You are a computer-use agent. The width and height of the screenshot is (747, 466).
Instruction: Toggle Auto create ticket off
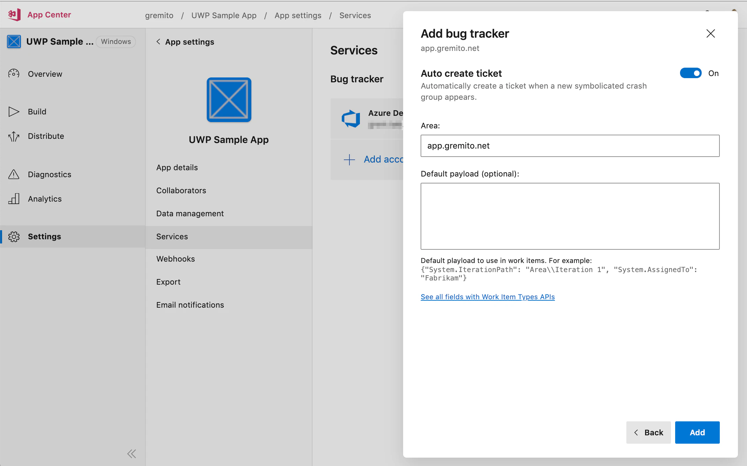[x=691, y=73]
